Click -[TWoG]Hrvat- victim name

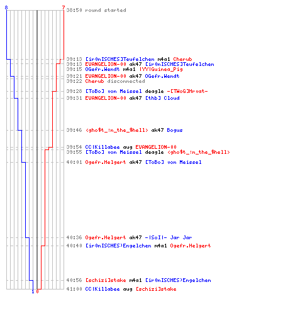(x=187, y=91)
